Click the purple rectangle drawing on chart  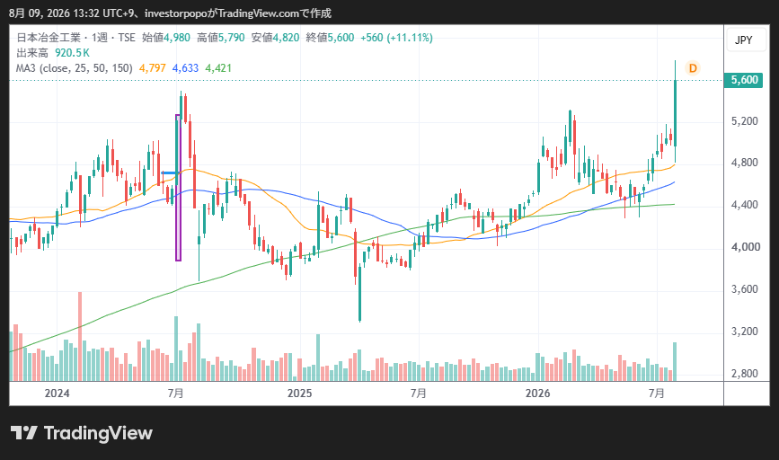click(179, 188)
